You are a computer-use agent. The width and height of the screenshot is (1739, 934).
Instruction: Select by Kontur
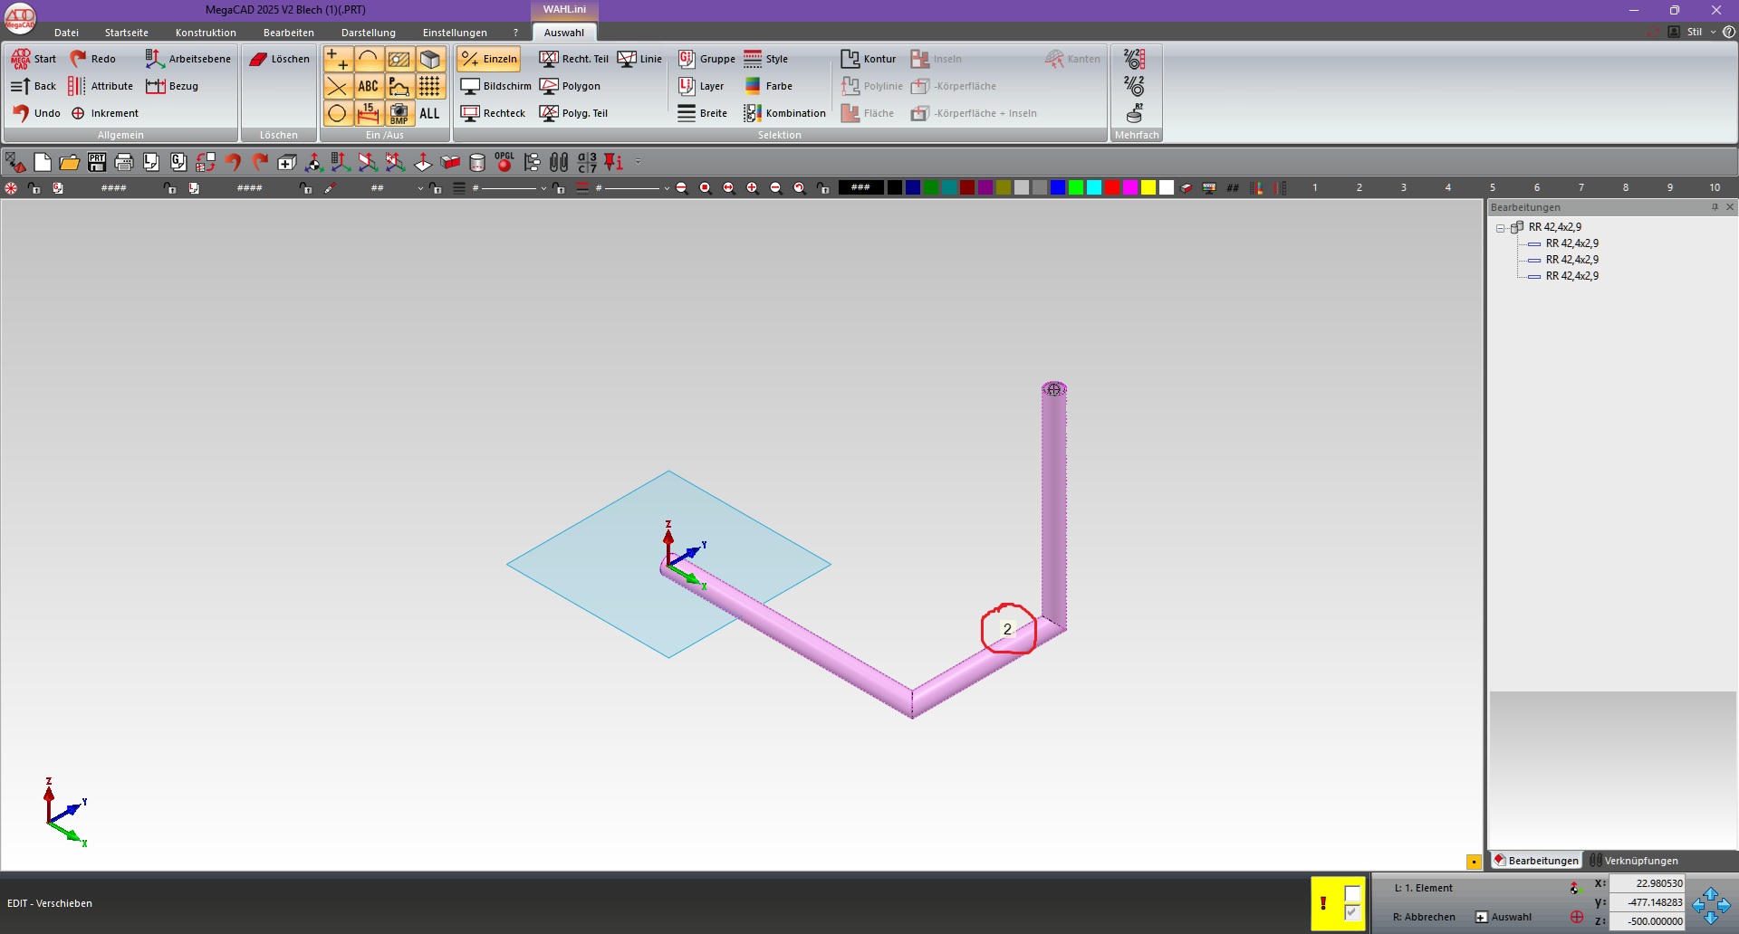[868, 59]
